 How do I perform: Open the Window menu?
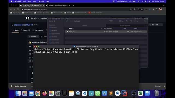[41, 1]
